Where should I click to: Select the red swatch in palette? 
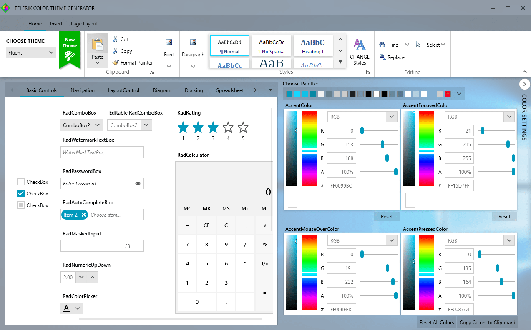pos(448,94)
